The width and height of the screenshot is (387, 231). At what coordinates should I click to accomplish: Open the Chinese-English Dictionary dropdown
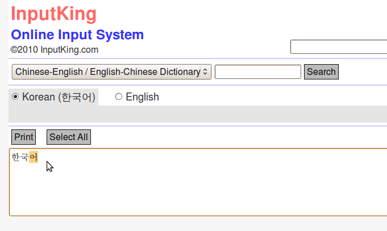tap(111, 72)
